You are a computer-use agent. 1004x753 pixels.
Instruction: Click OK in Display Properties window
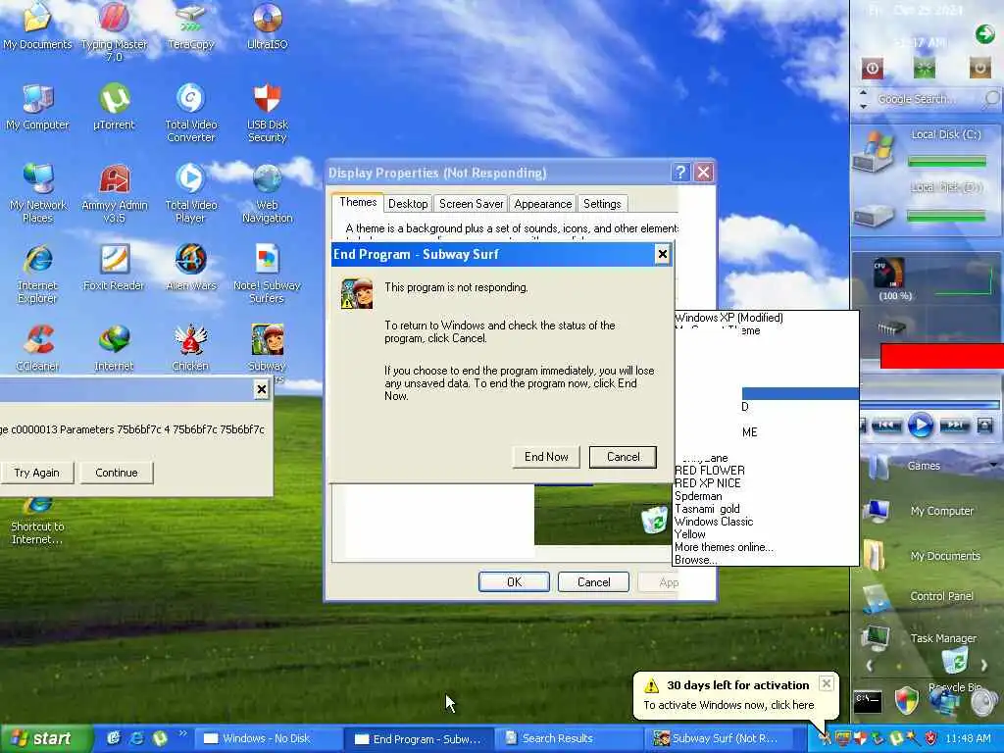click(514, 582)
